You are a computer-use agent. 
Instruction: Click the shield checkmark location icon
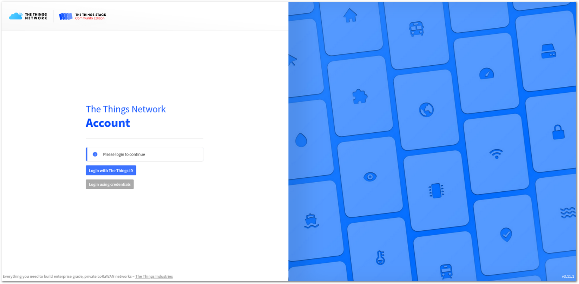[x=506, y=235]
